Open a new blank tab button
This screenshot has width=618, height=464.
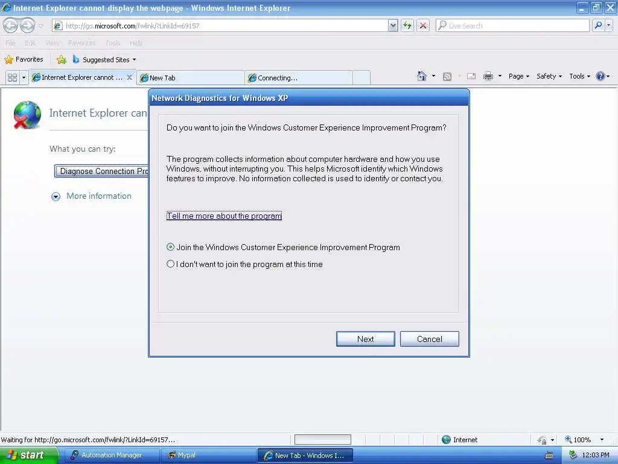click(x=362, y=78)
